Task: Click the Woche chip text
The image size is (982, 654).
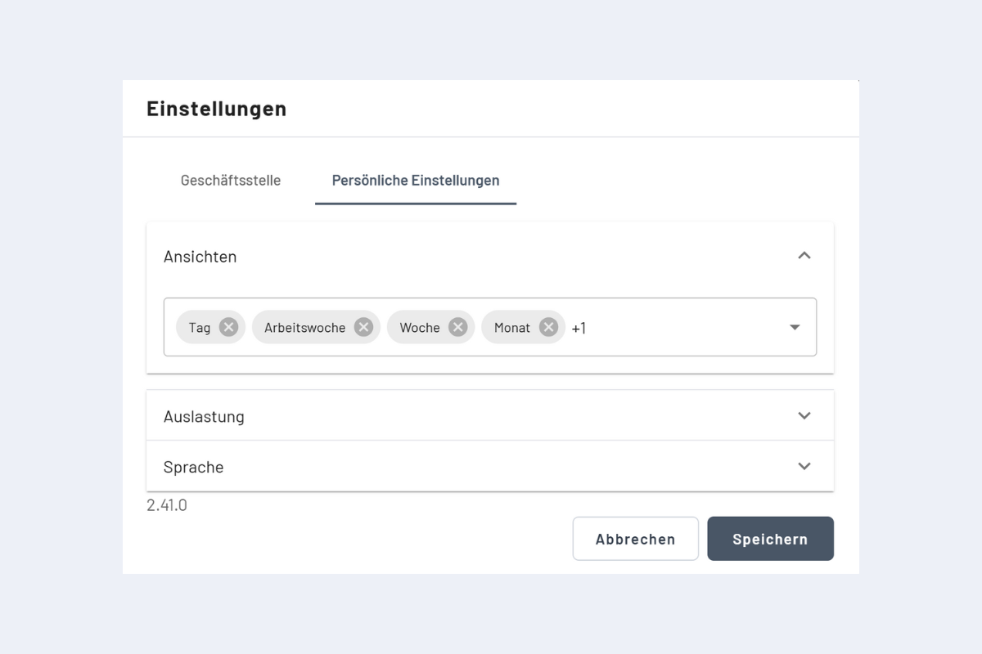Action: (x=419, y=327)
